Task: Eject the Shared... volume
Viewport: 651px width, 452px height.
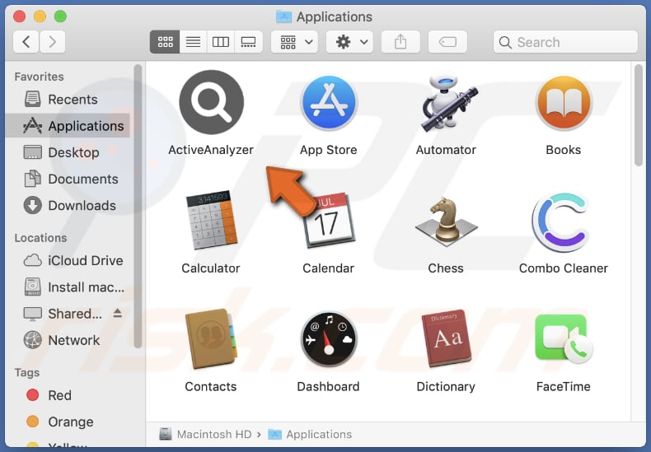Action: coord(118,313)
